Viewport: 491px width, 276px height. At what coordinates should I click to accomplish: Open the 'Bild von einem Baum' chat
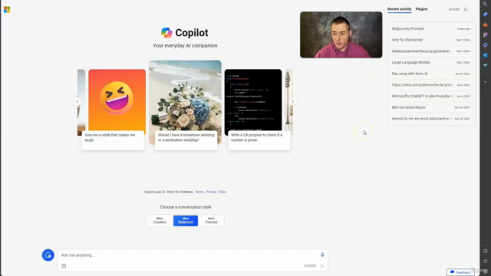[x=431, y=107]
